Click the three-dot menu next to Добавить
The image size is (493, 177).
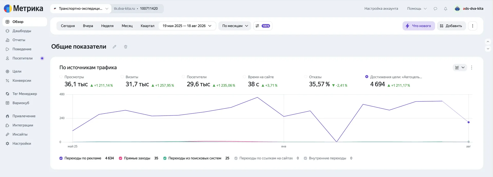(x=472, y=26)
